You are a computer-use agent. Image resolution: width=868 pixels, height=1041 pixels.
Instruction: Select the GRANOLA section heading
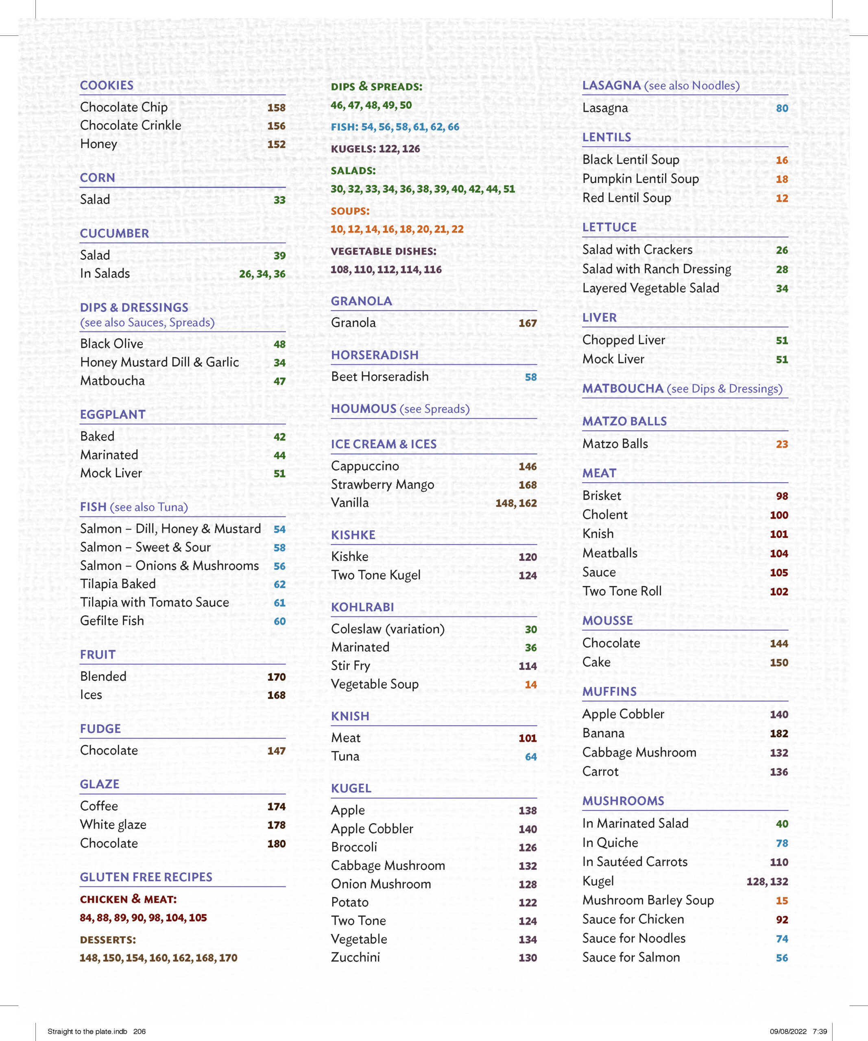361,301
